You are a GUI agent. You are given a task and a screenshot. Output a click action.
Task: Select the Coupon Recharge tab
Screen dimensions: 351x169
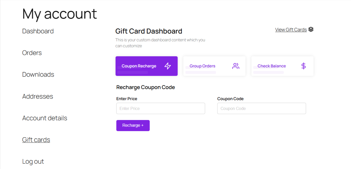tap(147, 66)
